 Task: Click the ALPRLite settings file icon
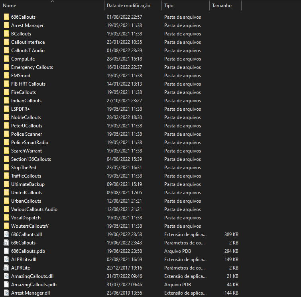pos(6,268)
